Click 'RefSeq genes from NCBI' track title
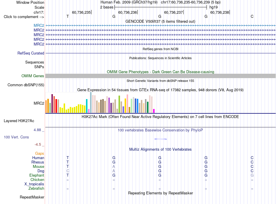 [160, 49]
